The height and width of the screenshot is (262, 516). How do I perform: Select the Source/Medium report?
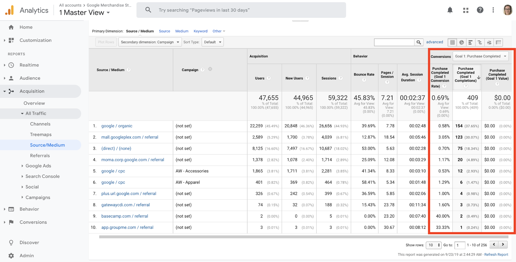pos(47,145)
